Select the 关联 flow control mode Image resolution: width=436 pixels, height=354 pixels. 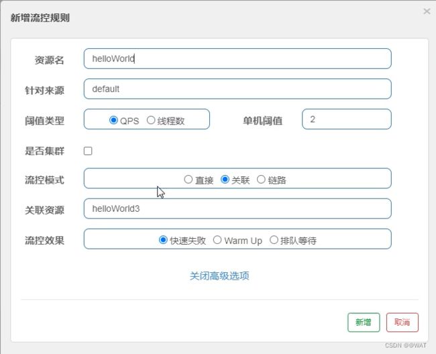(225, 179)
